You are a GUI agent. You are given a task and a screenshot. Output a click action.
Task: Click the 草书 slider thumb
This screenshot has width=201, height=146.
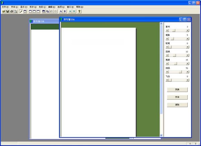(174, 30)
